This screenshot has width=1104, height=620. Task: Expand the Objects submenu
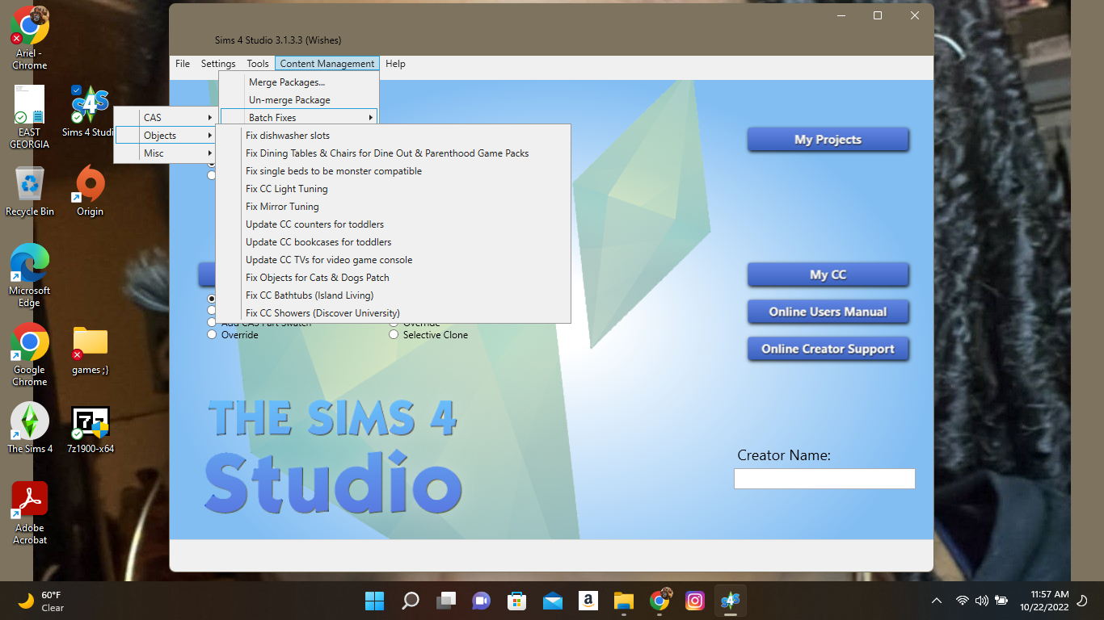point(166,136)
